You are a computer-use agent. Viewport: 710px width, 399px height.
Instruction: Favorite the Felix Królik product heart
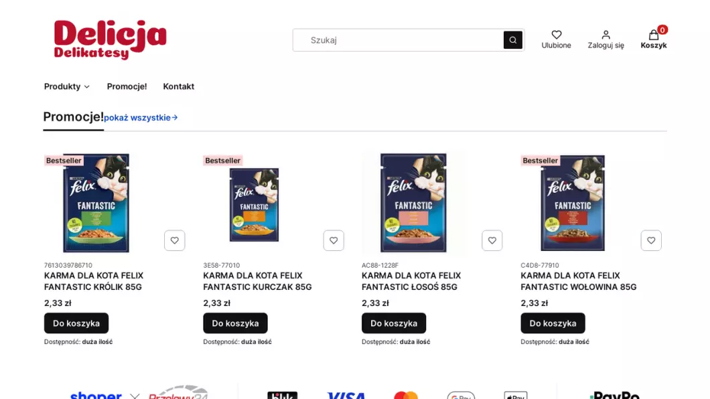tap(174, 240)
